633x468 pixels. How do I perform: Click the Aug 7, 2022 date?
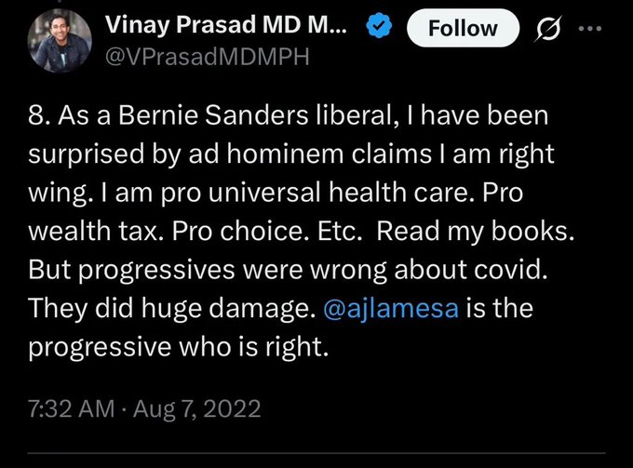coord(197,409)
